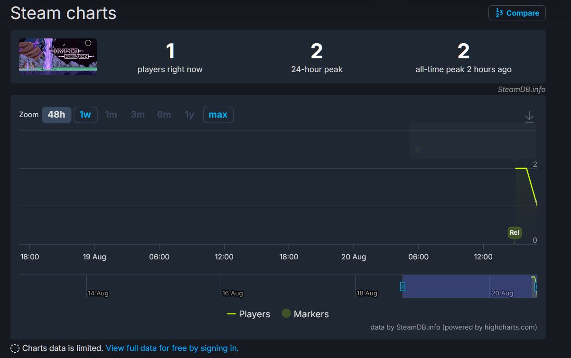Click the Compare button
The width and height of the screenshot is (571, 358).
517,13
